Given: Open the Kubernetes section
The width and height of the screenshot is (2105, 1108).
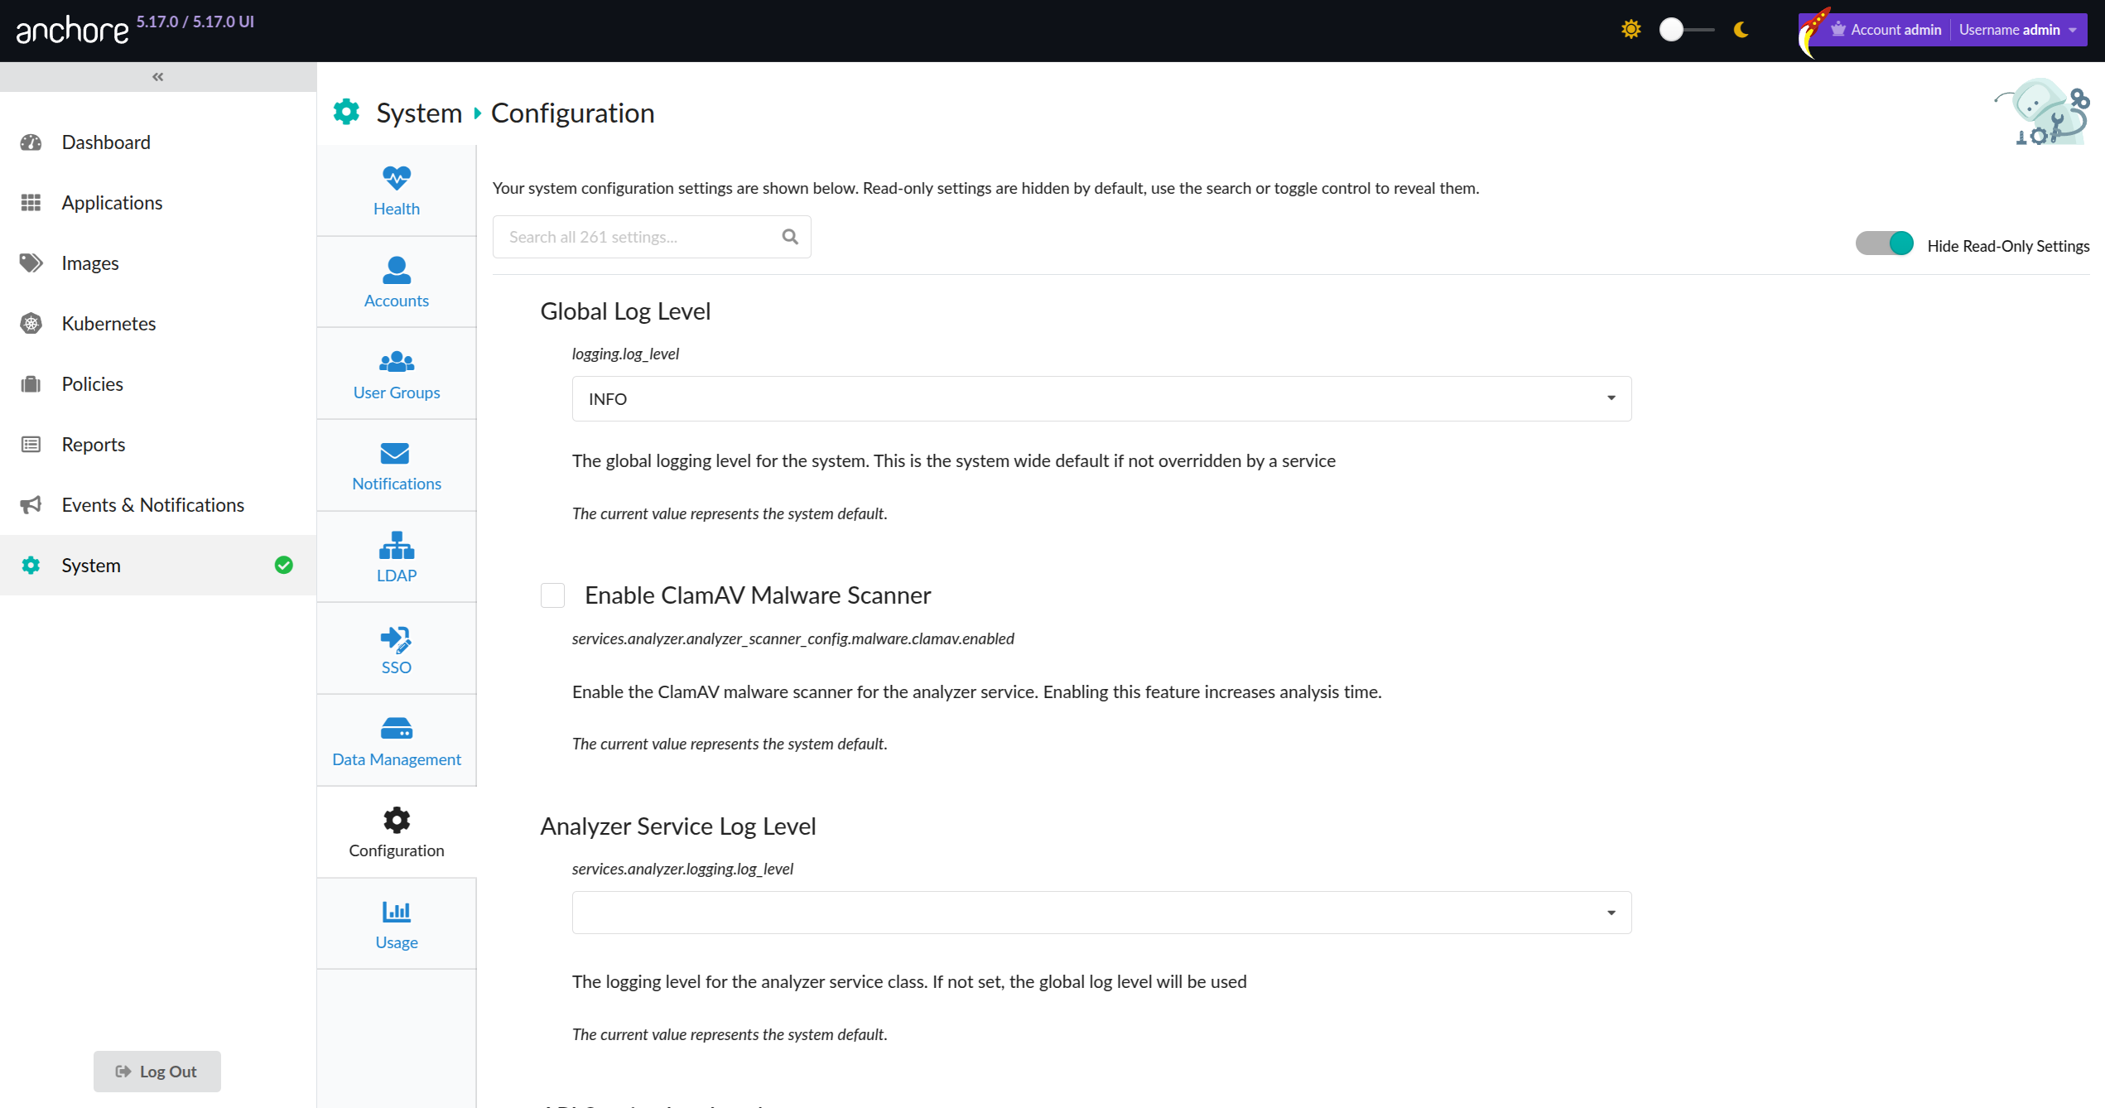Looking at the screenshot, I should point(108,323).
